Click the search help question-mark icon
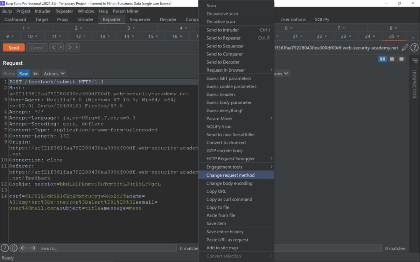Image resolution: width=420 pixels, height=262 pixels. (5, 248)
